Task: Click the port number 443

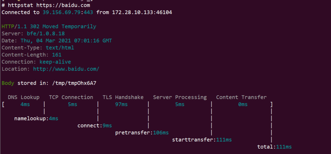Action: pos(88,12)
